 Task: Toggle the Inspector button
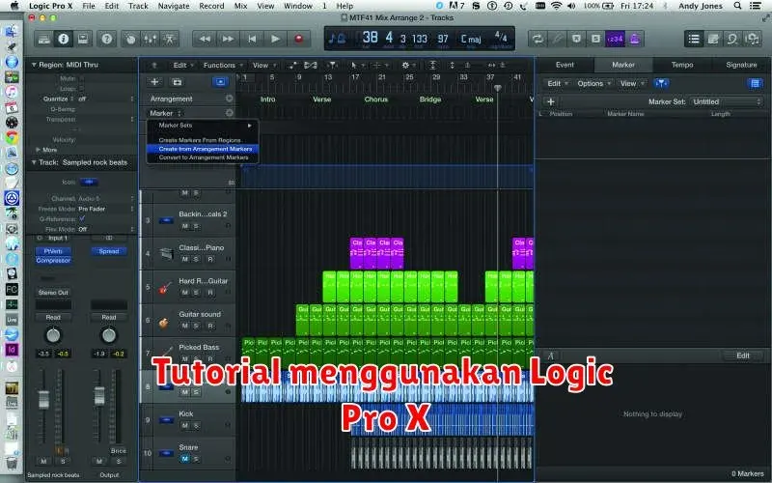64,39
